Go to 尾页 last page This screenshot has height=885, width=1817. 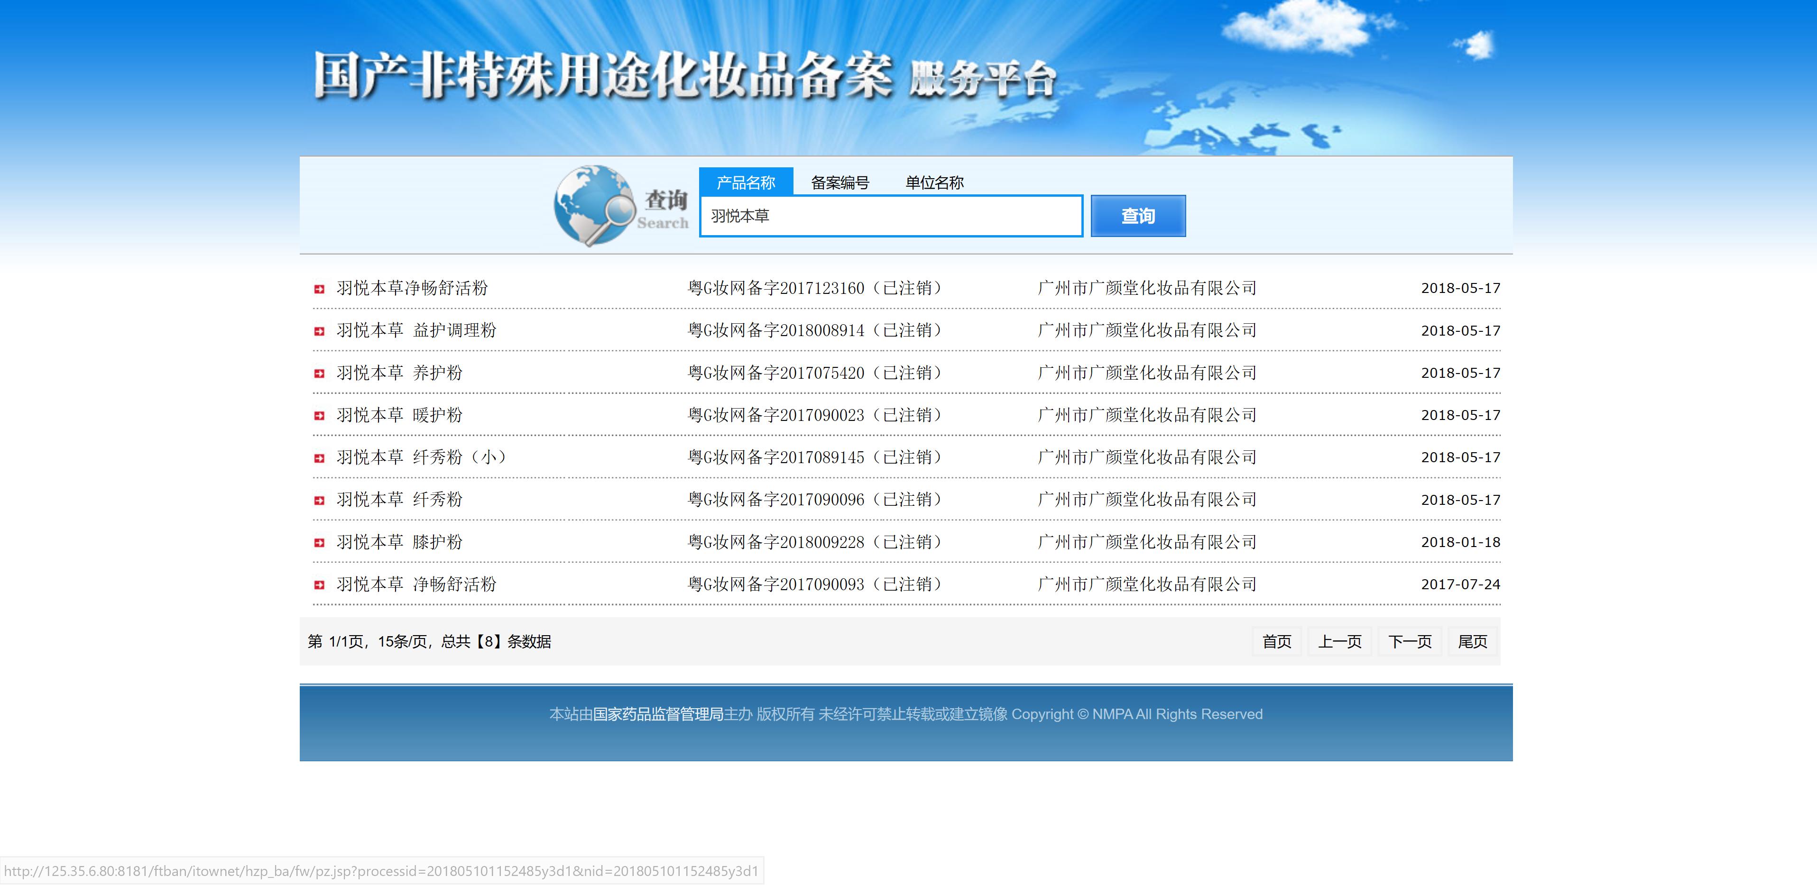[x=1472, y=641]
